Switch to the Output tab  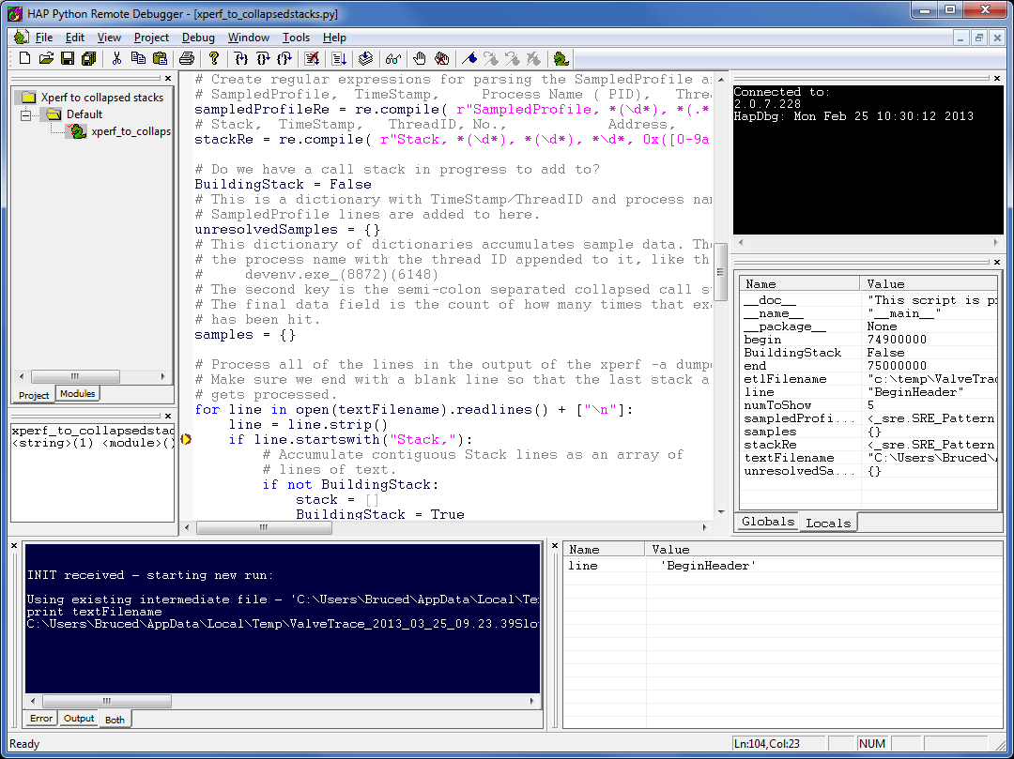tap(79, 719)
